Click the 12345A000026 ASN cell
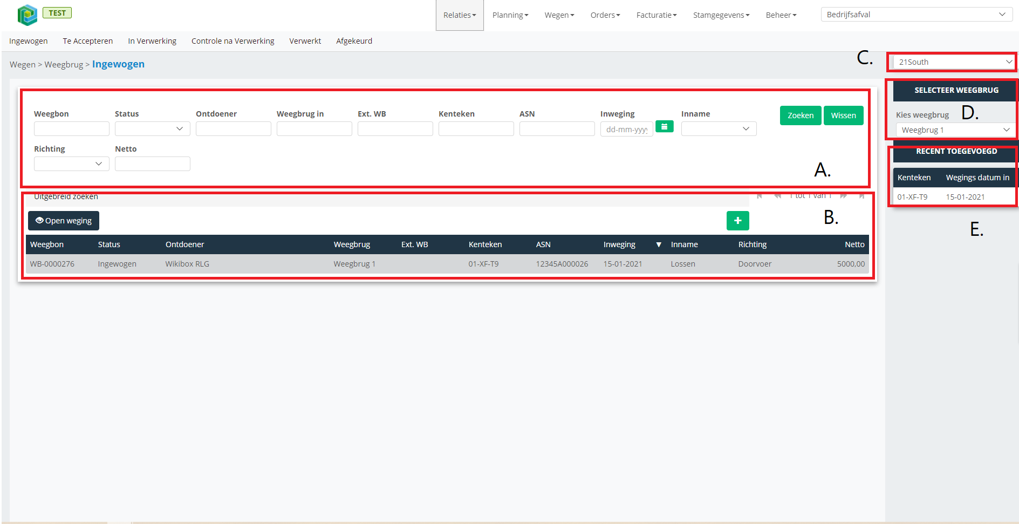The image size is (1019, 524). pos(562,264)
